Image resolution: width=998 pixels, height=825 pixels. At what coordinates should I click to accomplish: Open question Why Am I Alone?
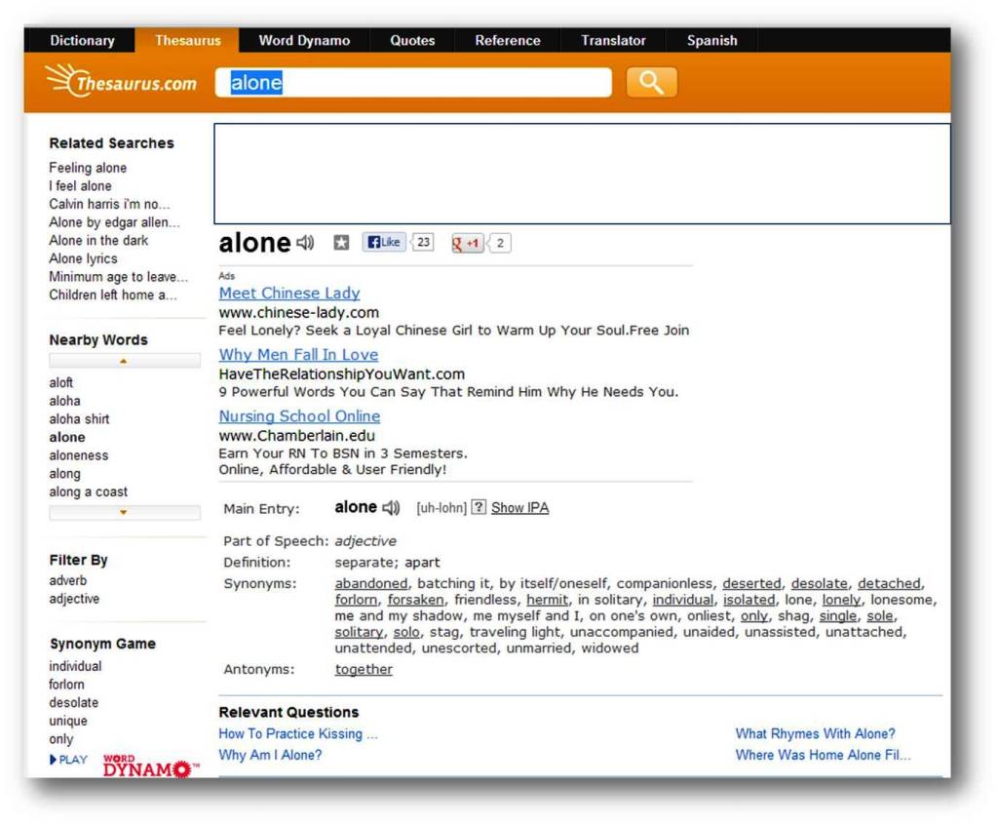point(270,755)
